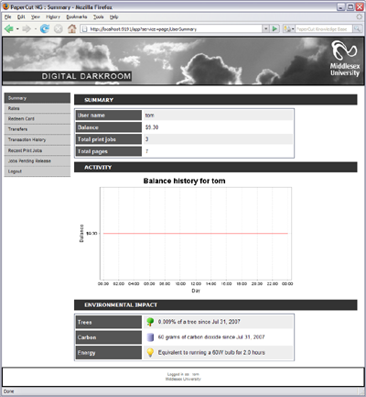Open the Transaction History page
Screen dimensions: 366x397
tap(38, 139)
